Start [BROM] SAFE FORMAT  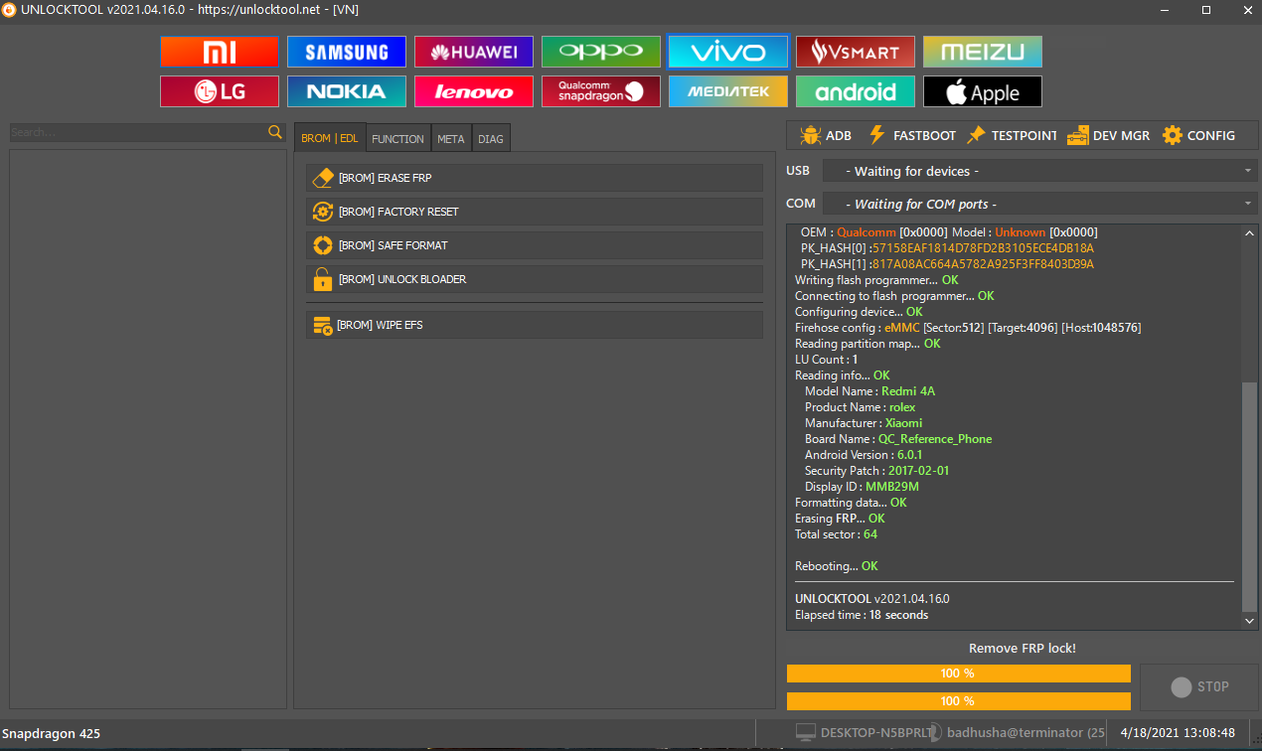(x=535, y=245)
